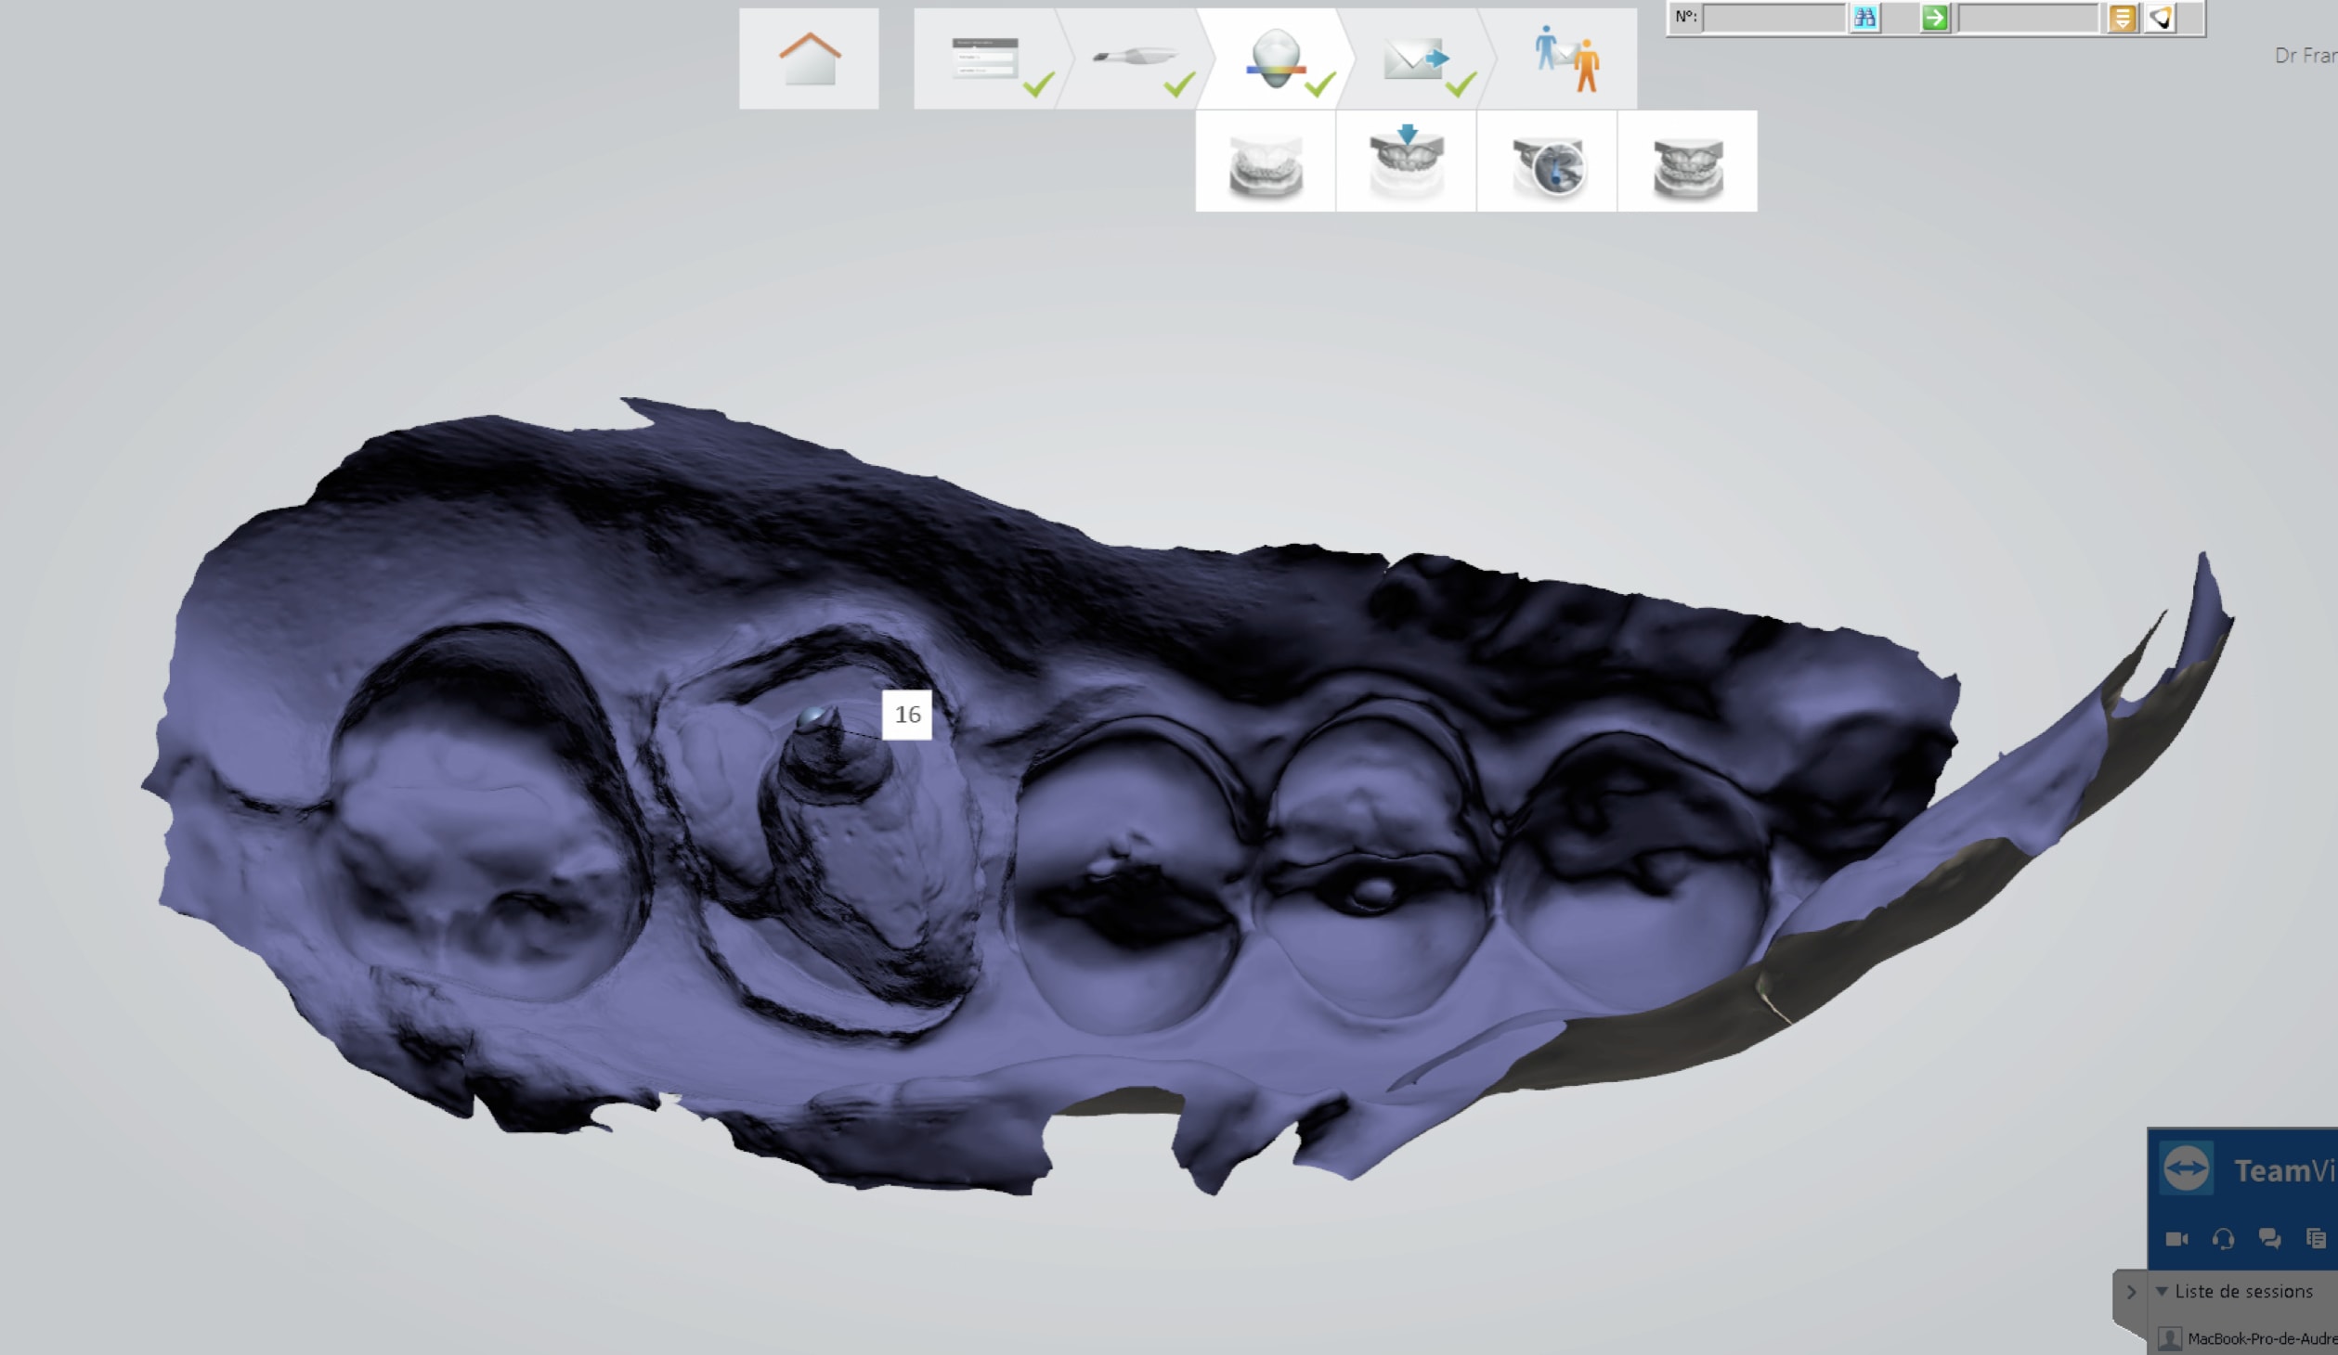2338x1355 pixels.
Task: Toggle TeamViewer video camera
Action: coord(2176,1239)
